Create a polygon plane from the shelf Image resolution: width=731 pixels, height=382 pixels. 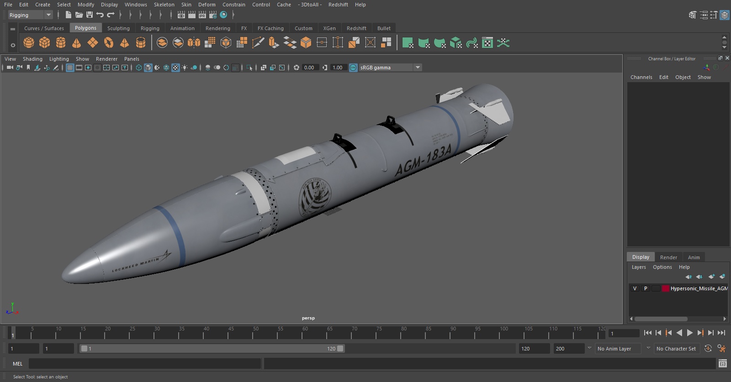coord(93,43)
